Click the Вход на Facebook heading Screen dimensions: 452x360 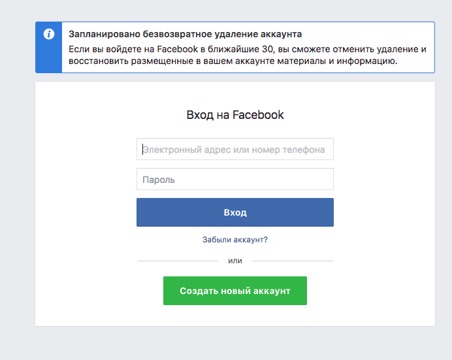coord(235,115)
